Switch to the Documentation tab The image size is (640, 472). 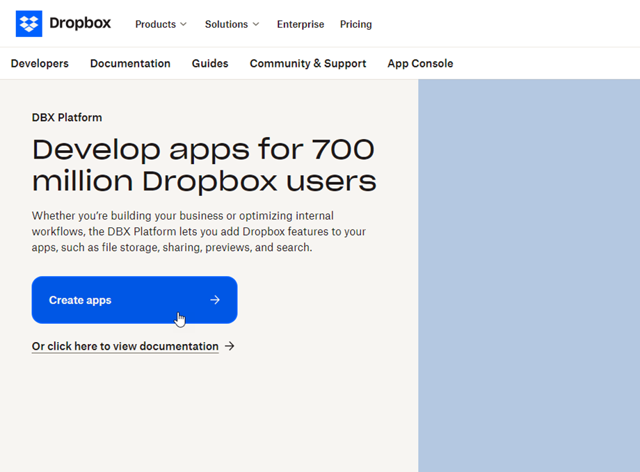click(x=130, y=63)
